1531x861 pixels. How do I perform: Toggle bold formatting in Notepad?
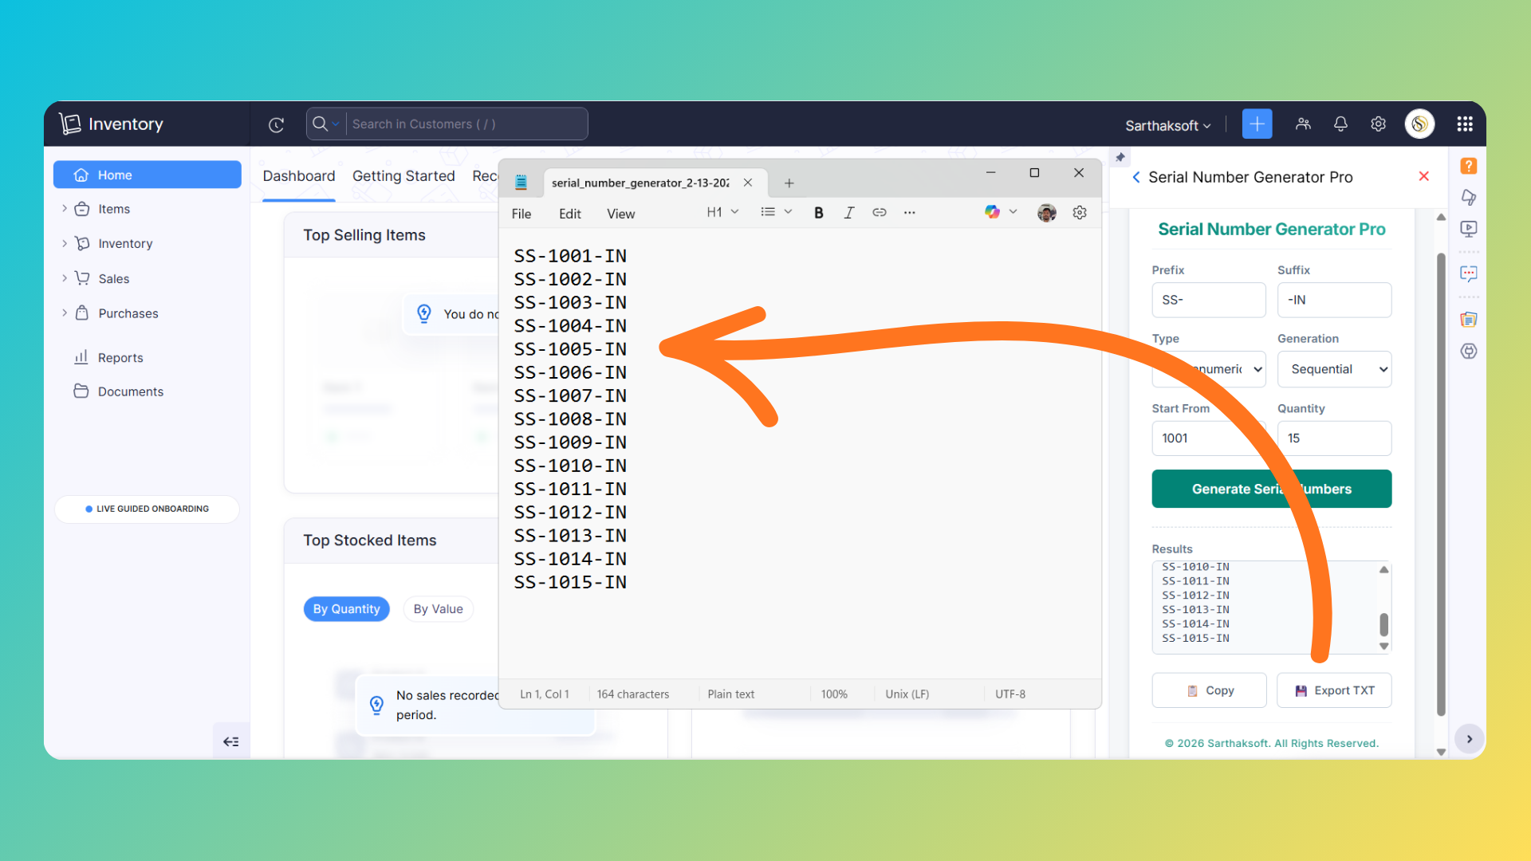(x=818, y=213)
